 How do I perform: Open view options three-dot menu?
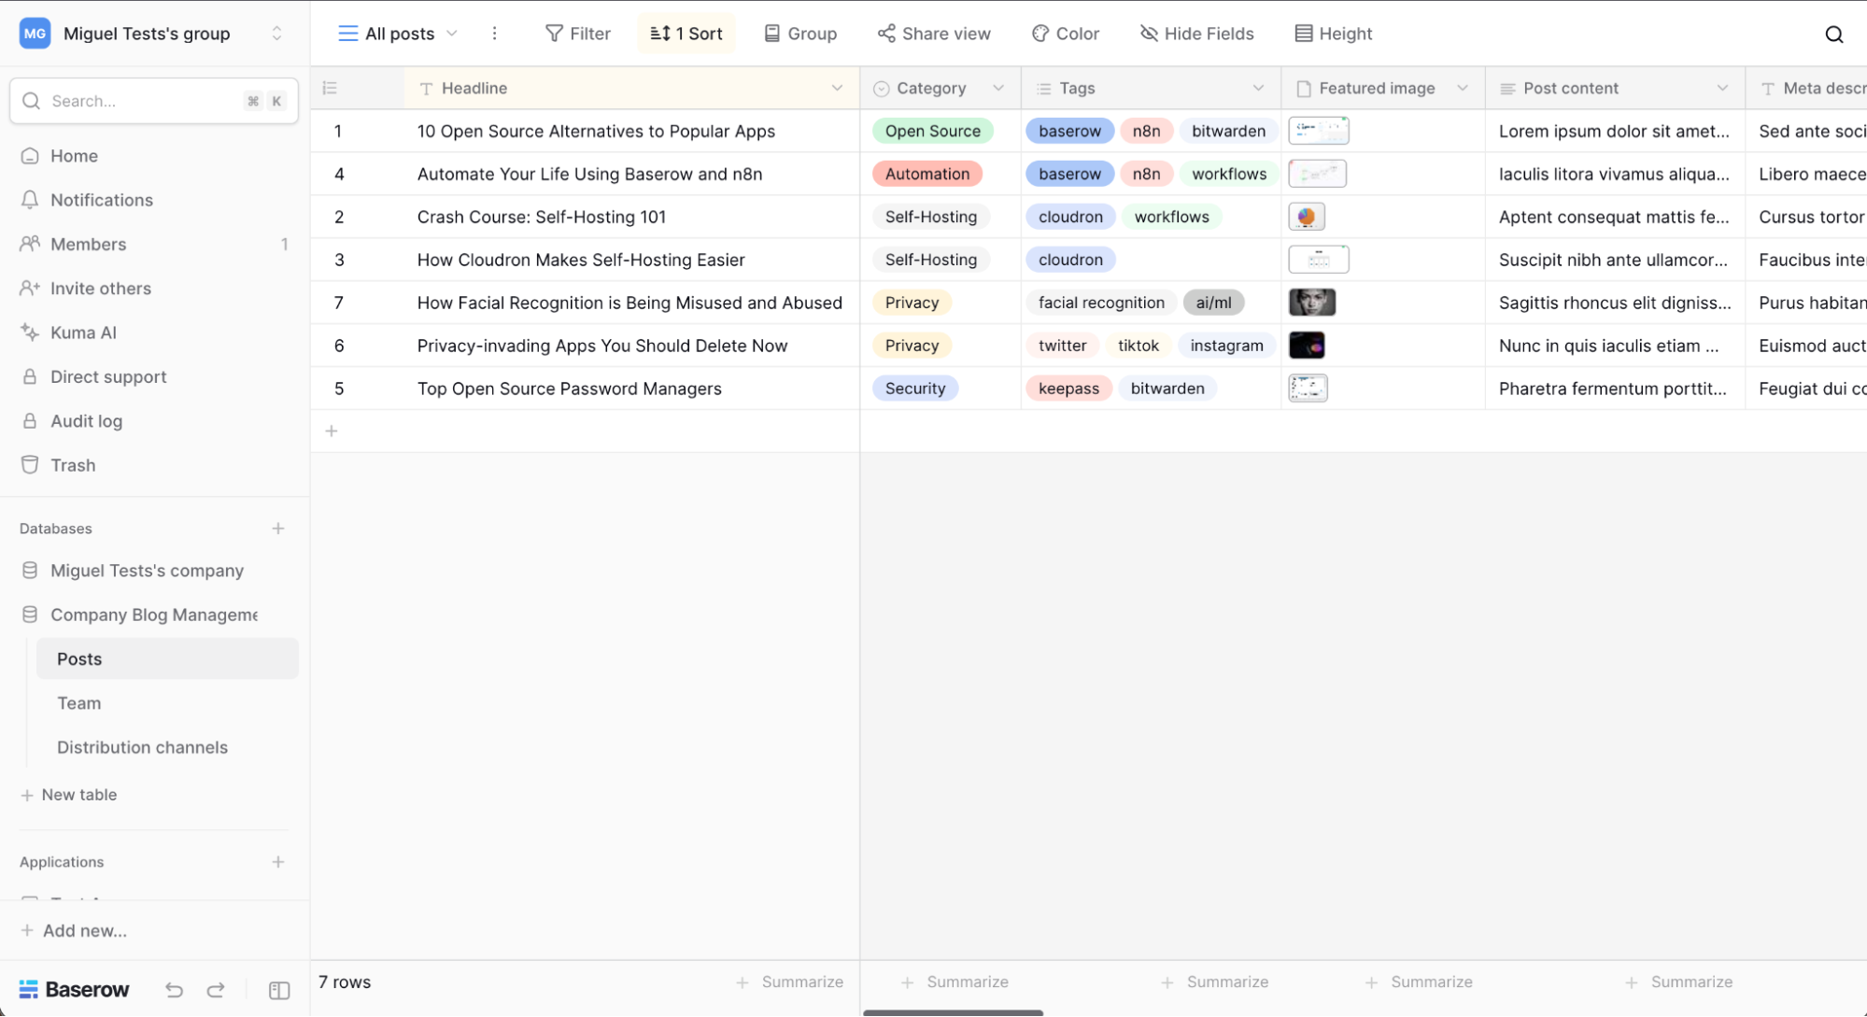click(494, 34)
